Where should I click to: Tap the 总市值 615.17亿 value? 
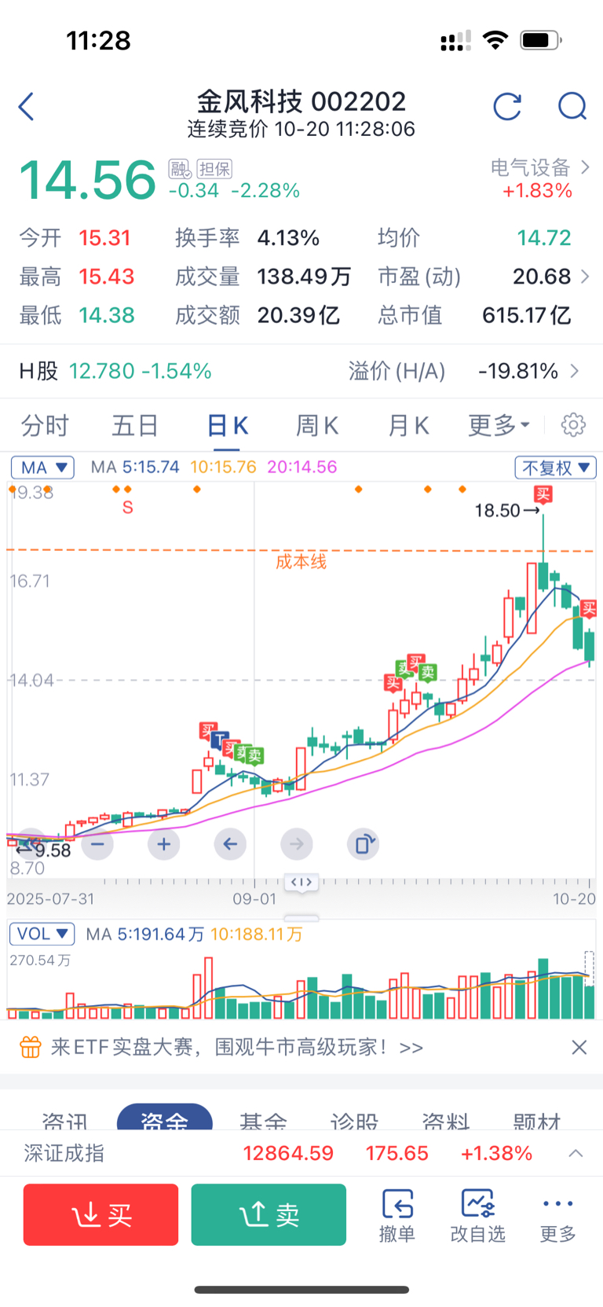pos(526,315)
